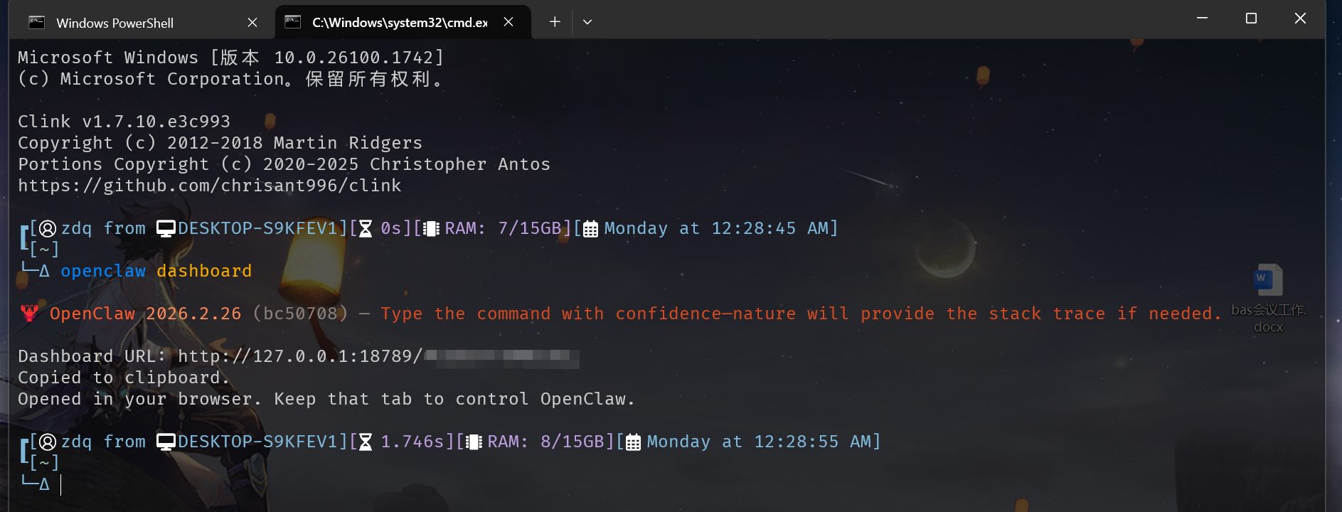Click the 'dashboard' argument text
1342x512 pixels.
(x=204, y=271)
